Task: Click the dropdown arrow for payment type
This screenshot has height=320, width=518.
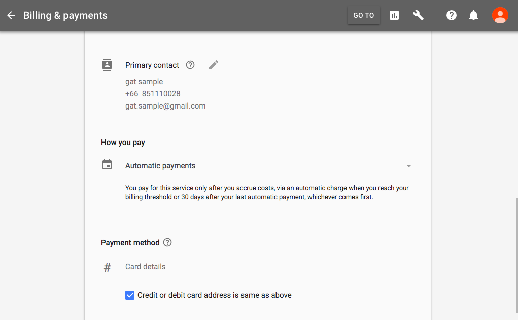Action: coord(409,166)
